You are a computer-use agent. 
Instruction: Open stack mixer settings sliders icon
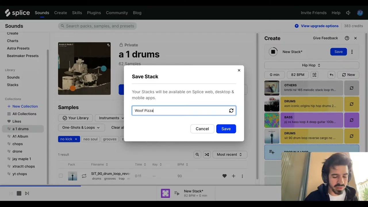[315, 75]
